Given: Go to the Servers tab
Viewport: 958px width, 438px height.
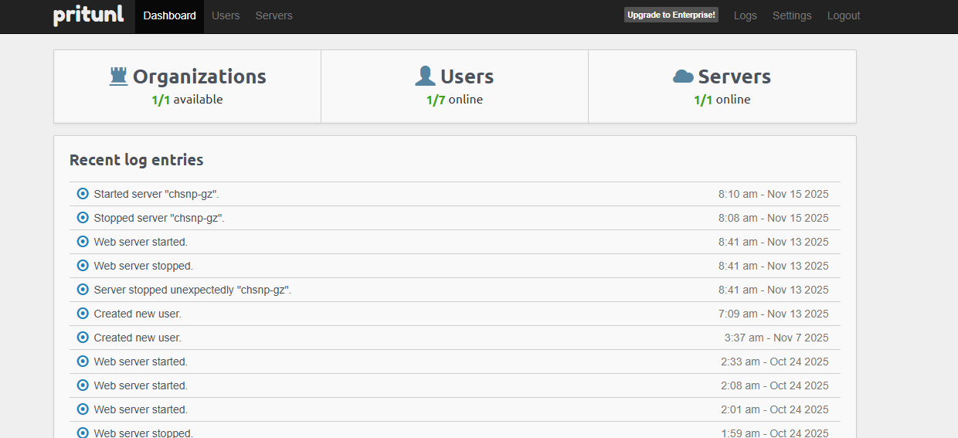Looking at the screenshot, I should click(273, 15).
